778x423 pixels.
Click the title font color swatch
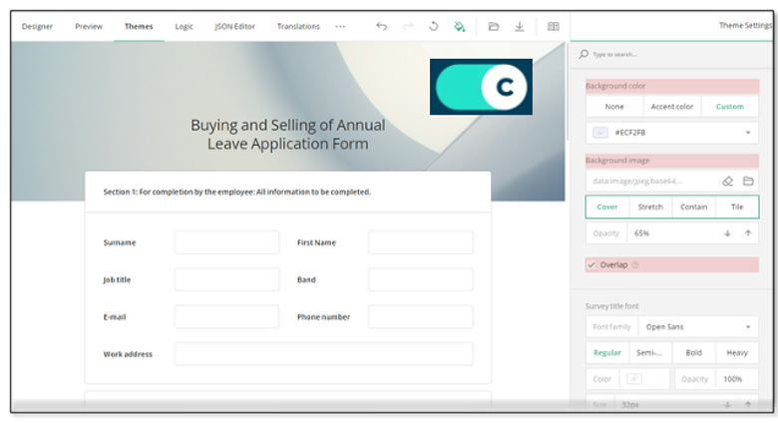coord(634,379)
